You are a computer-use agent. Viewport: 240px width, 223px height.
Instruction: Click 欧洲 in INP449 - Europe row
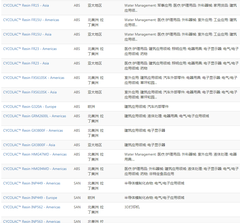[91, 198]
